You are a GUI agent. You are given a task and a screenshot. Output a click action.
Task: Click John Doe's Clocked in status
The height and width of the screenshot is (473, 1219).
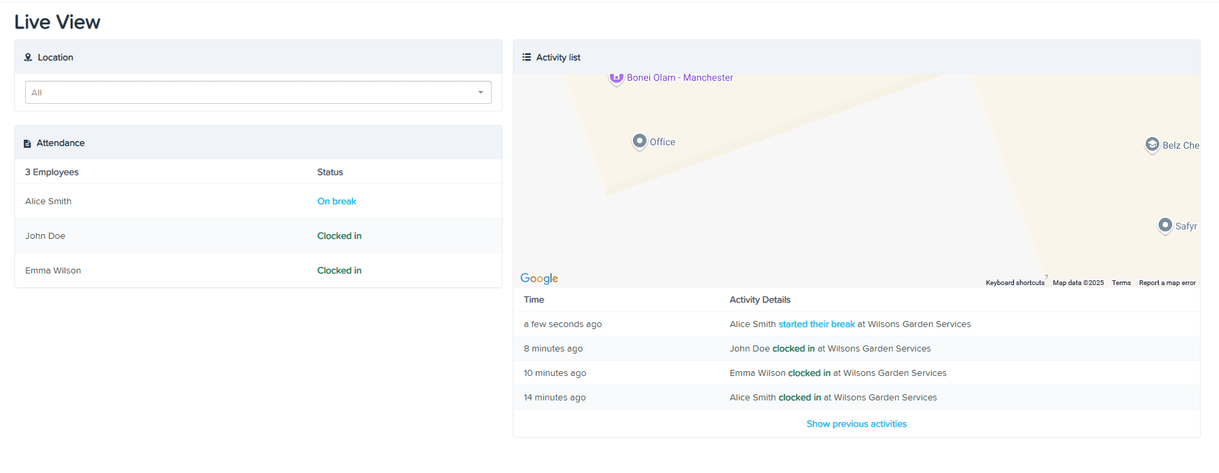coord(340,236)
